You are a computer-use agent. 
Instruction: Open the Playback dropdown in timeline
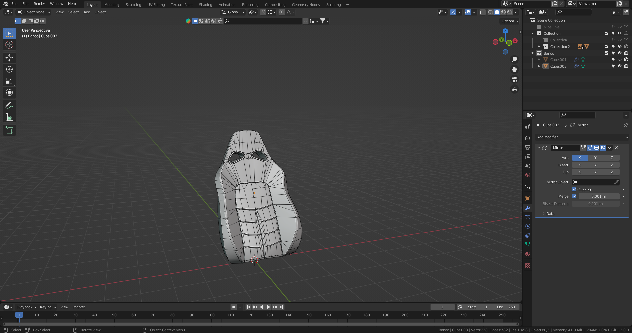(27, 307)
